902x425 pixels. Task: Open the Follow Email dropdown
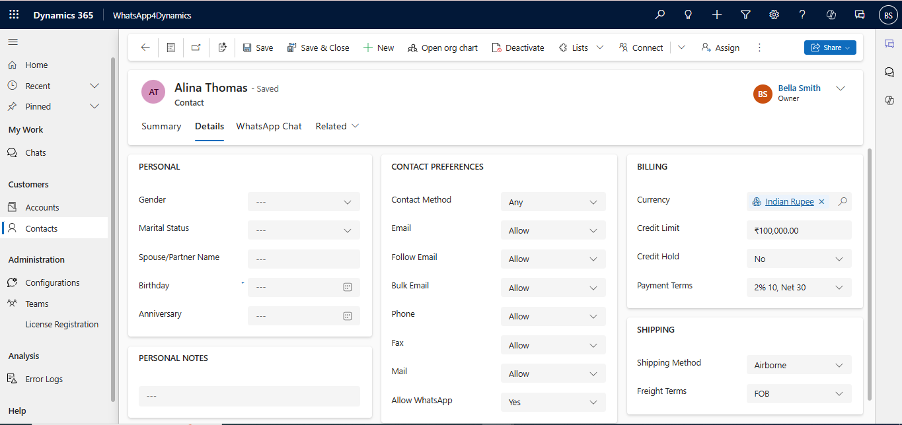[x=553, y=259]
